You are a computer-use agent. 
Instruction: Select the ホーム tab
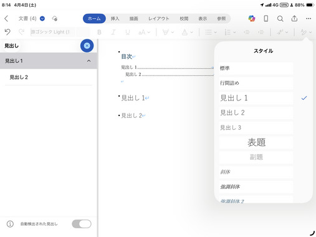tap(94, 19)
